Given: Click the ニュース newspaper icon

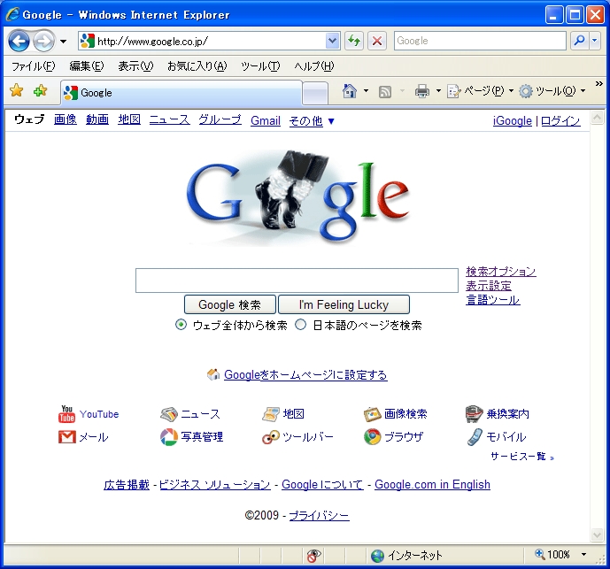Looking at the screenshot, I should 169,414.
